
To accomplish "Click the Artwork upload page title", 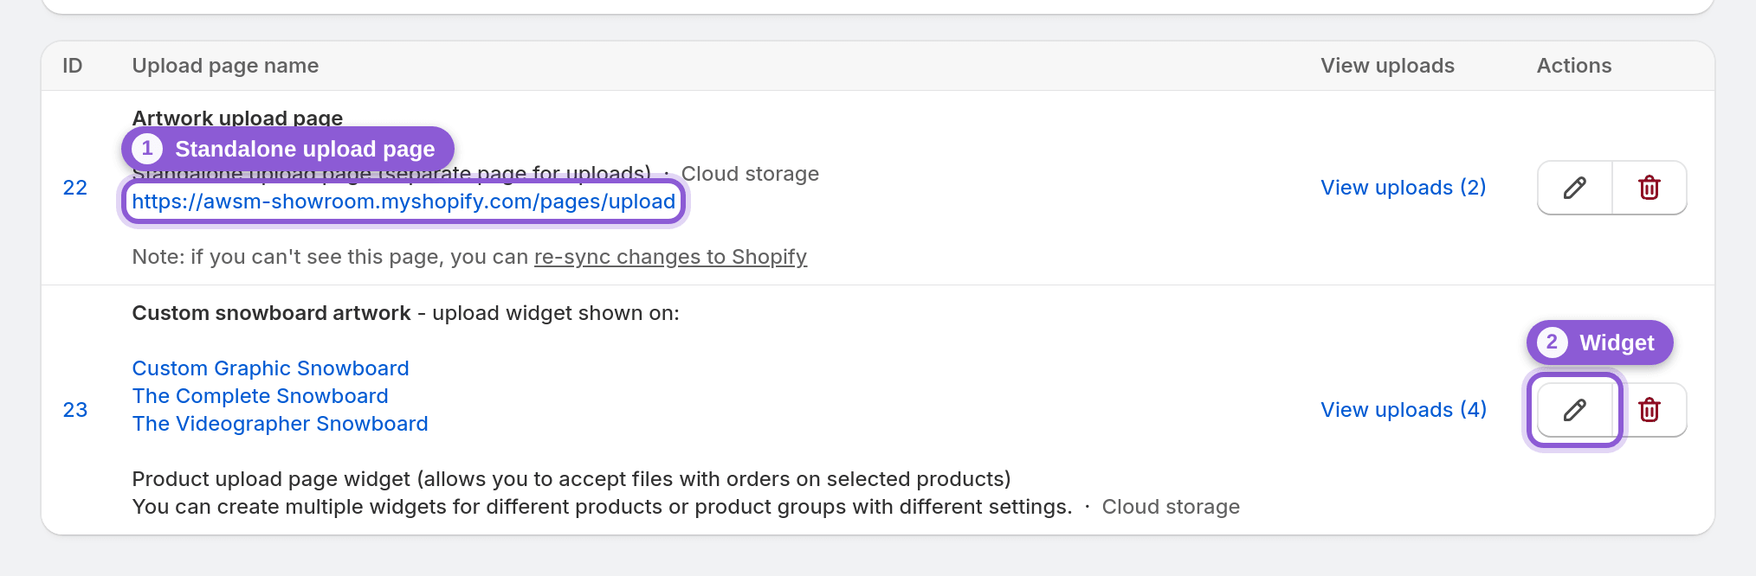I will point(237,118).
